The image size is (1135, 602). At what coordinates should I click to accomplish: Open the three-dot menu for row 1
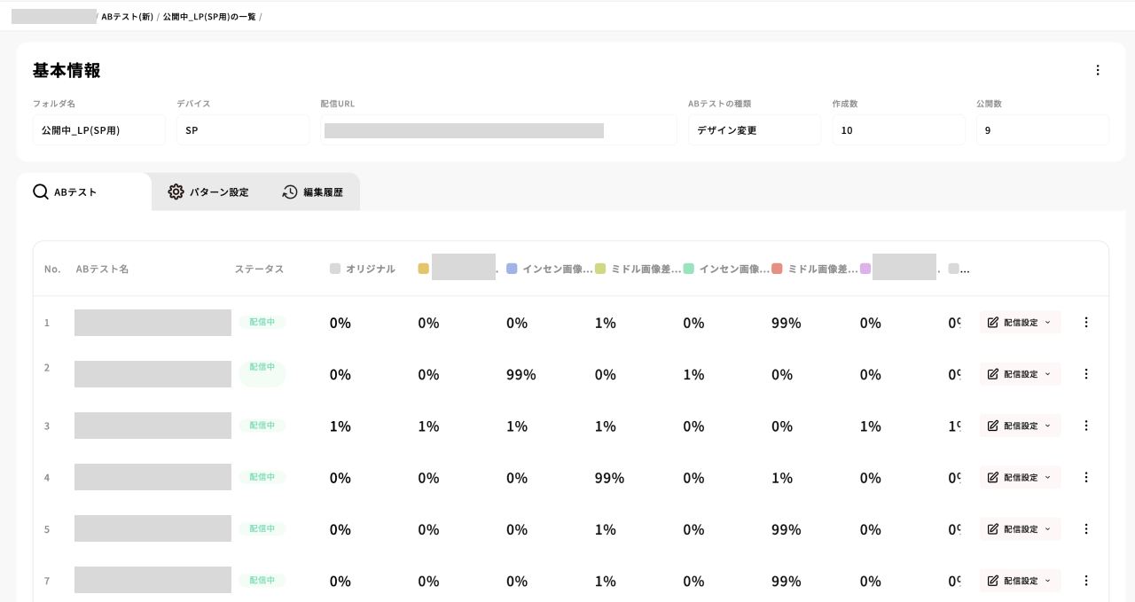point(1086,323)
